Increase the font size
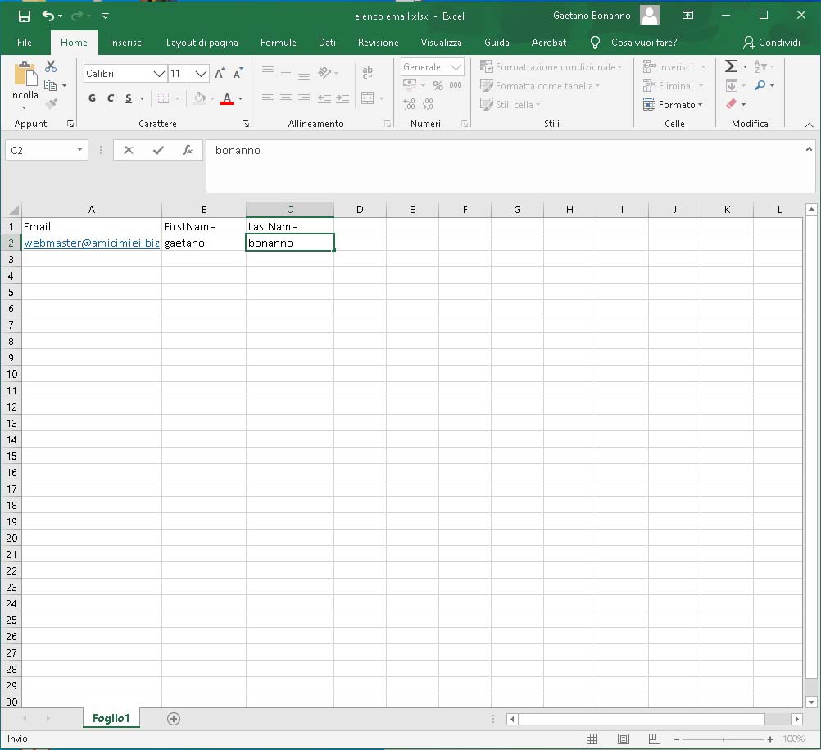The image size is (821, 750). tap(220, 73)
